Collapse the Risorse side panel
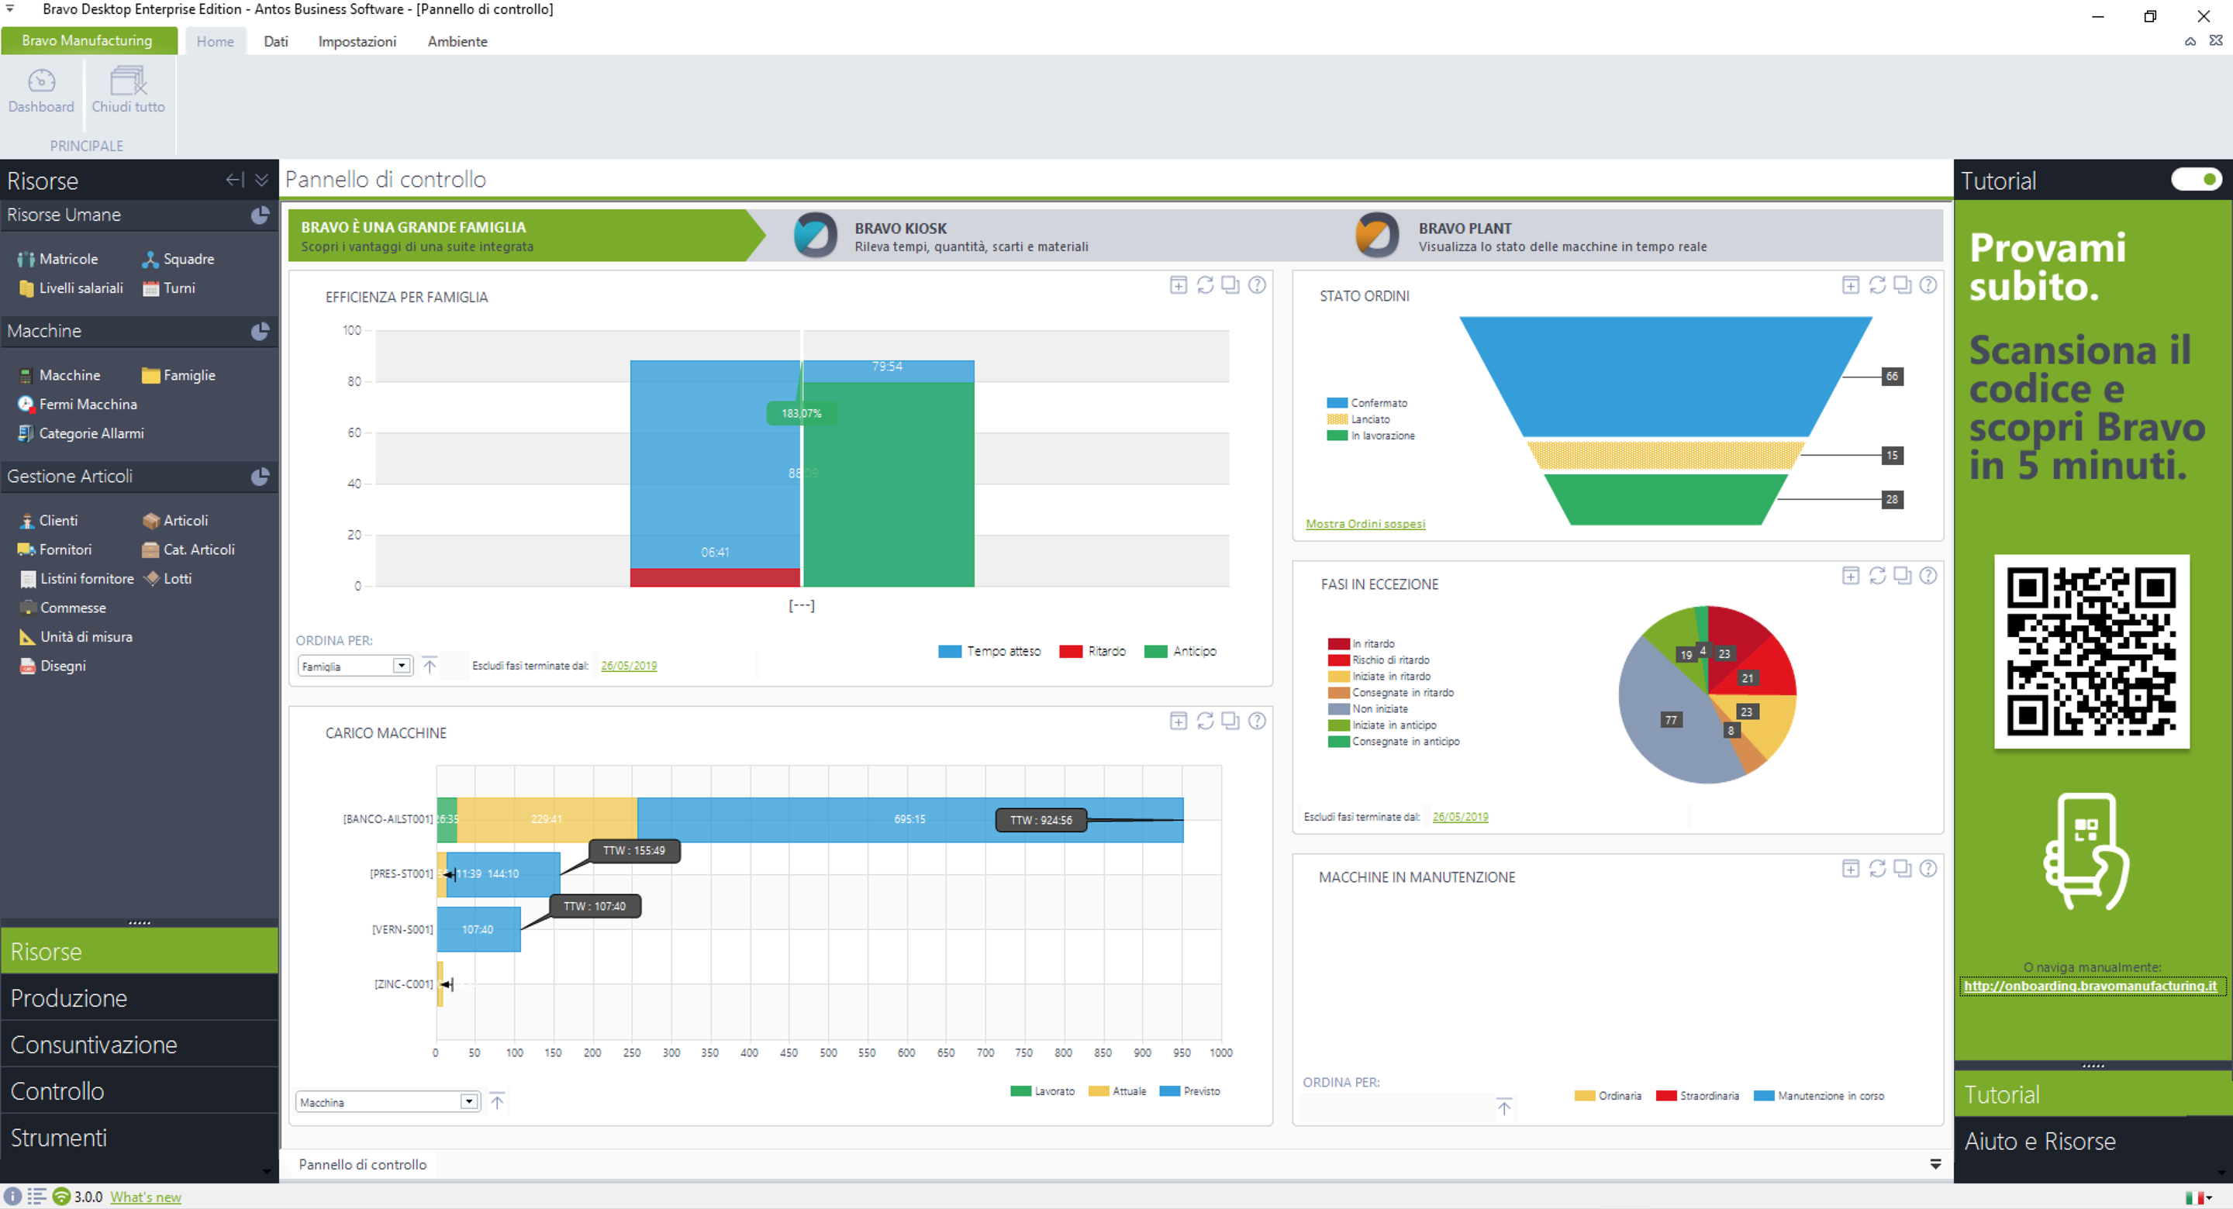This screenshot has width=2233, height=1209. tap(235, 179)
